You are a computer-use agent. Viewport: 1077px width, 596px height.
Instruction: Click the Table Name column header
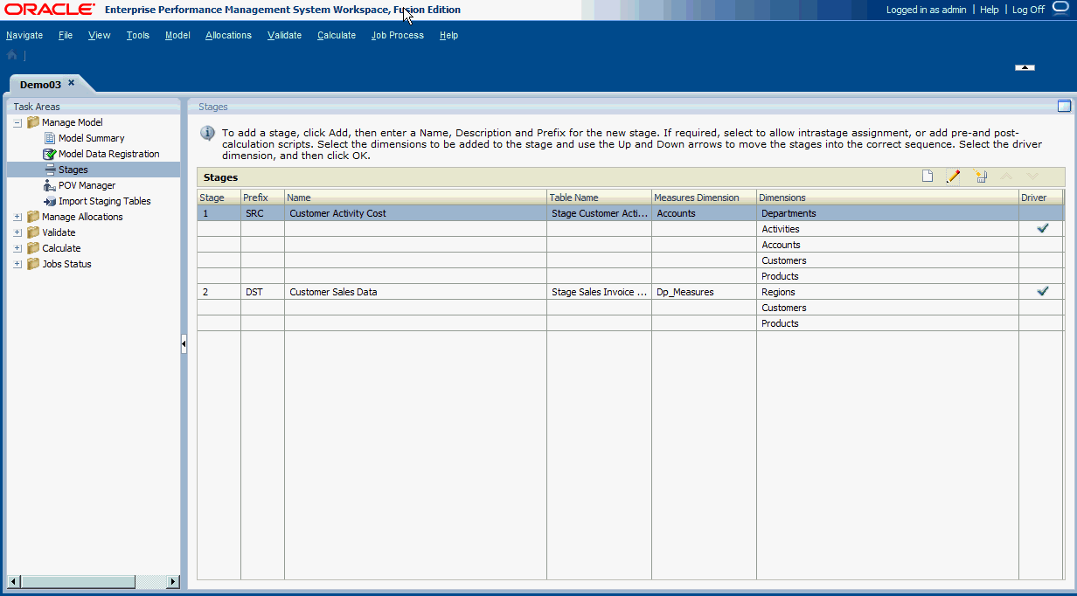[600, 198]
